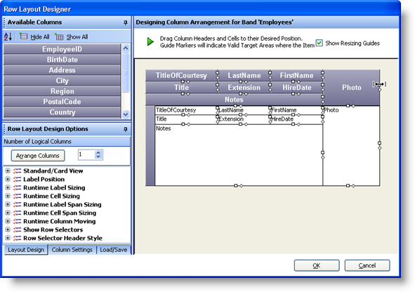
Task: Click the Show All columns icon
Action: 59,36
